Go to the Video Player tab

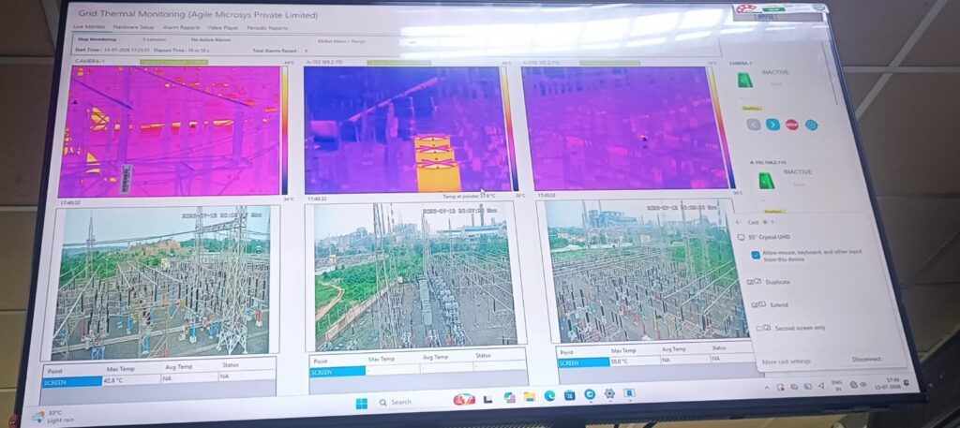pos(223,27)
